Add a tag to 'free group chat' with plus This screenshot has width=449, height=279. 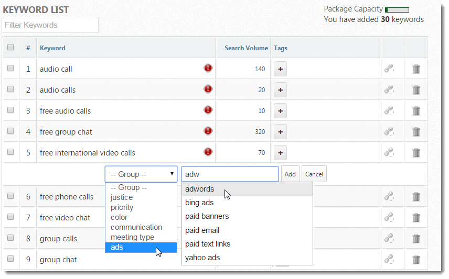click(280, 132)
